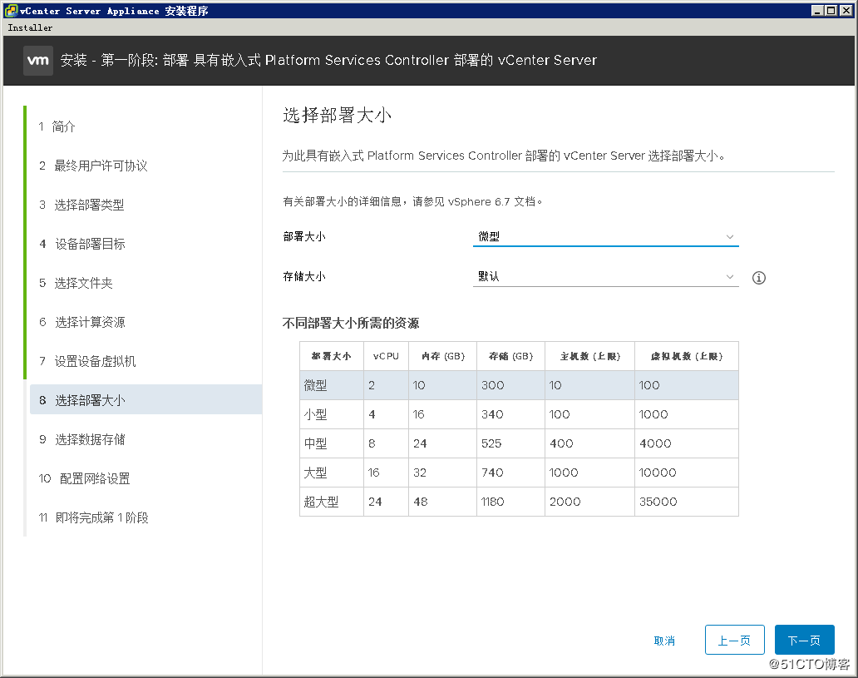Click the 内存 (GB) column header
858x678 pixels.
click(442, 356)
